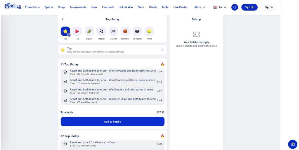Open the Live Dealer menu item

(x=180, y=7)
